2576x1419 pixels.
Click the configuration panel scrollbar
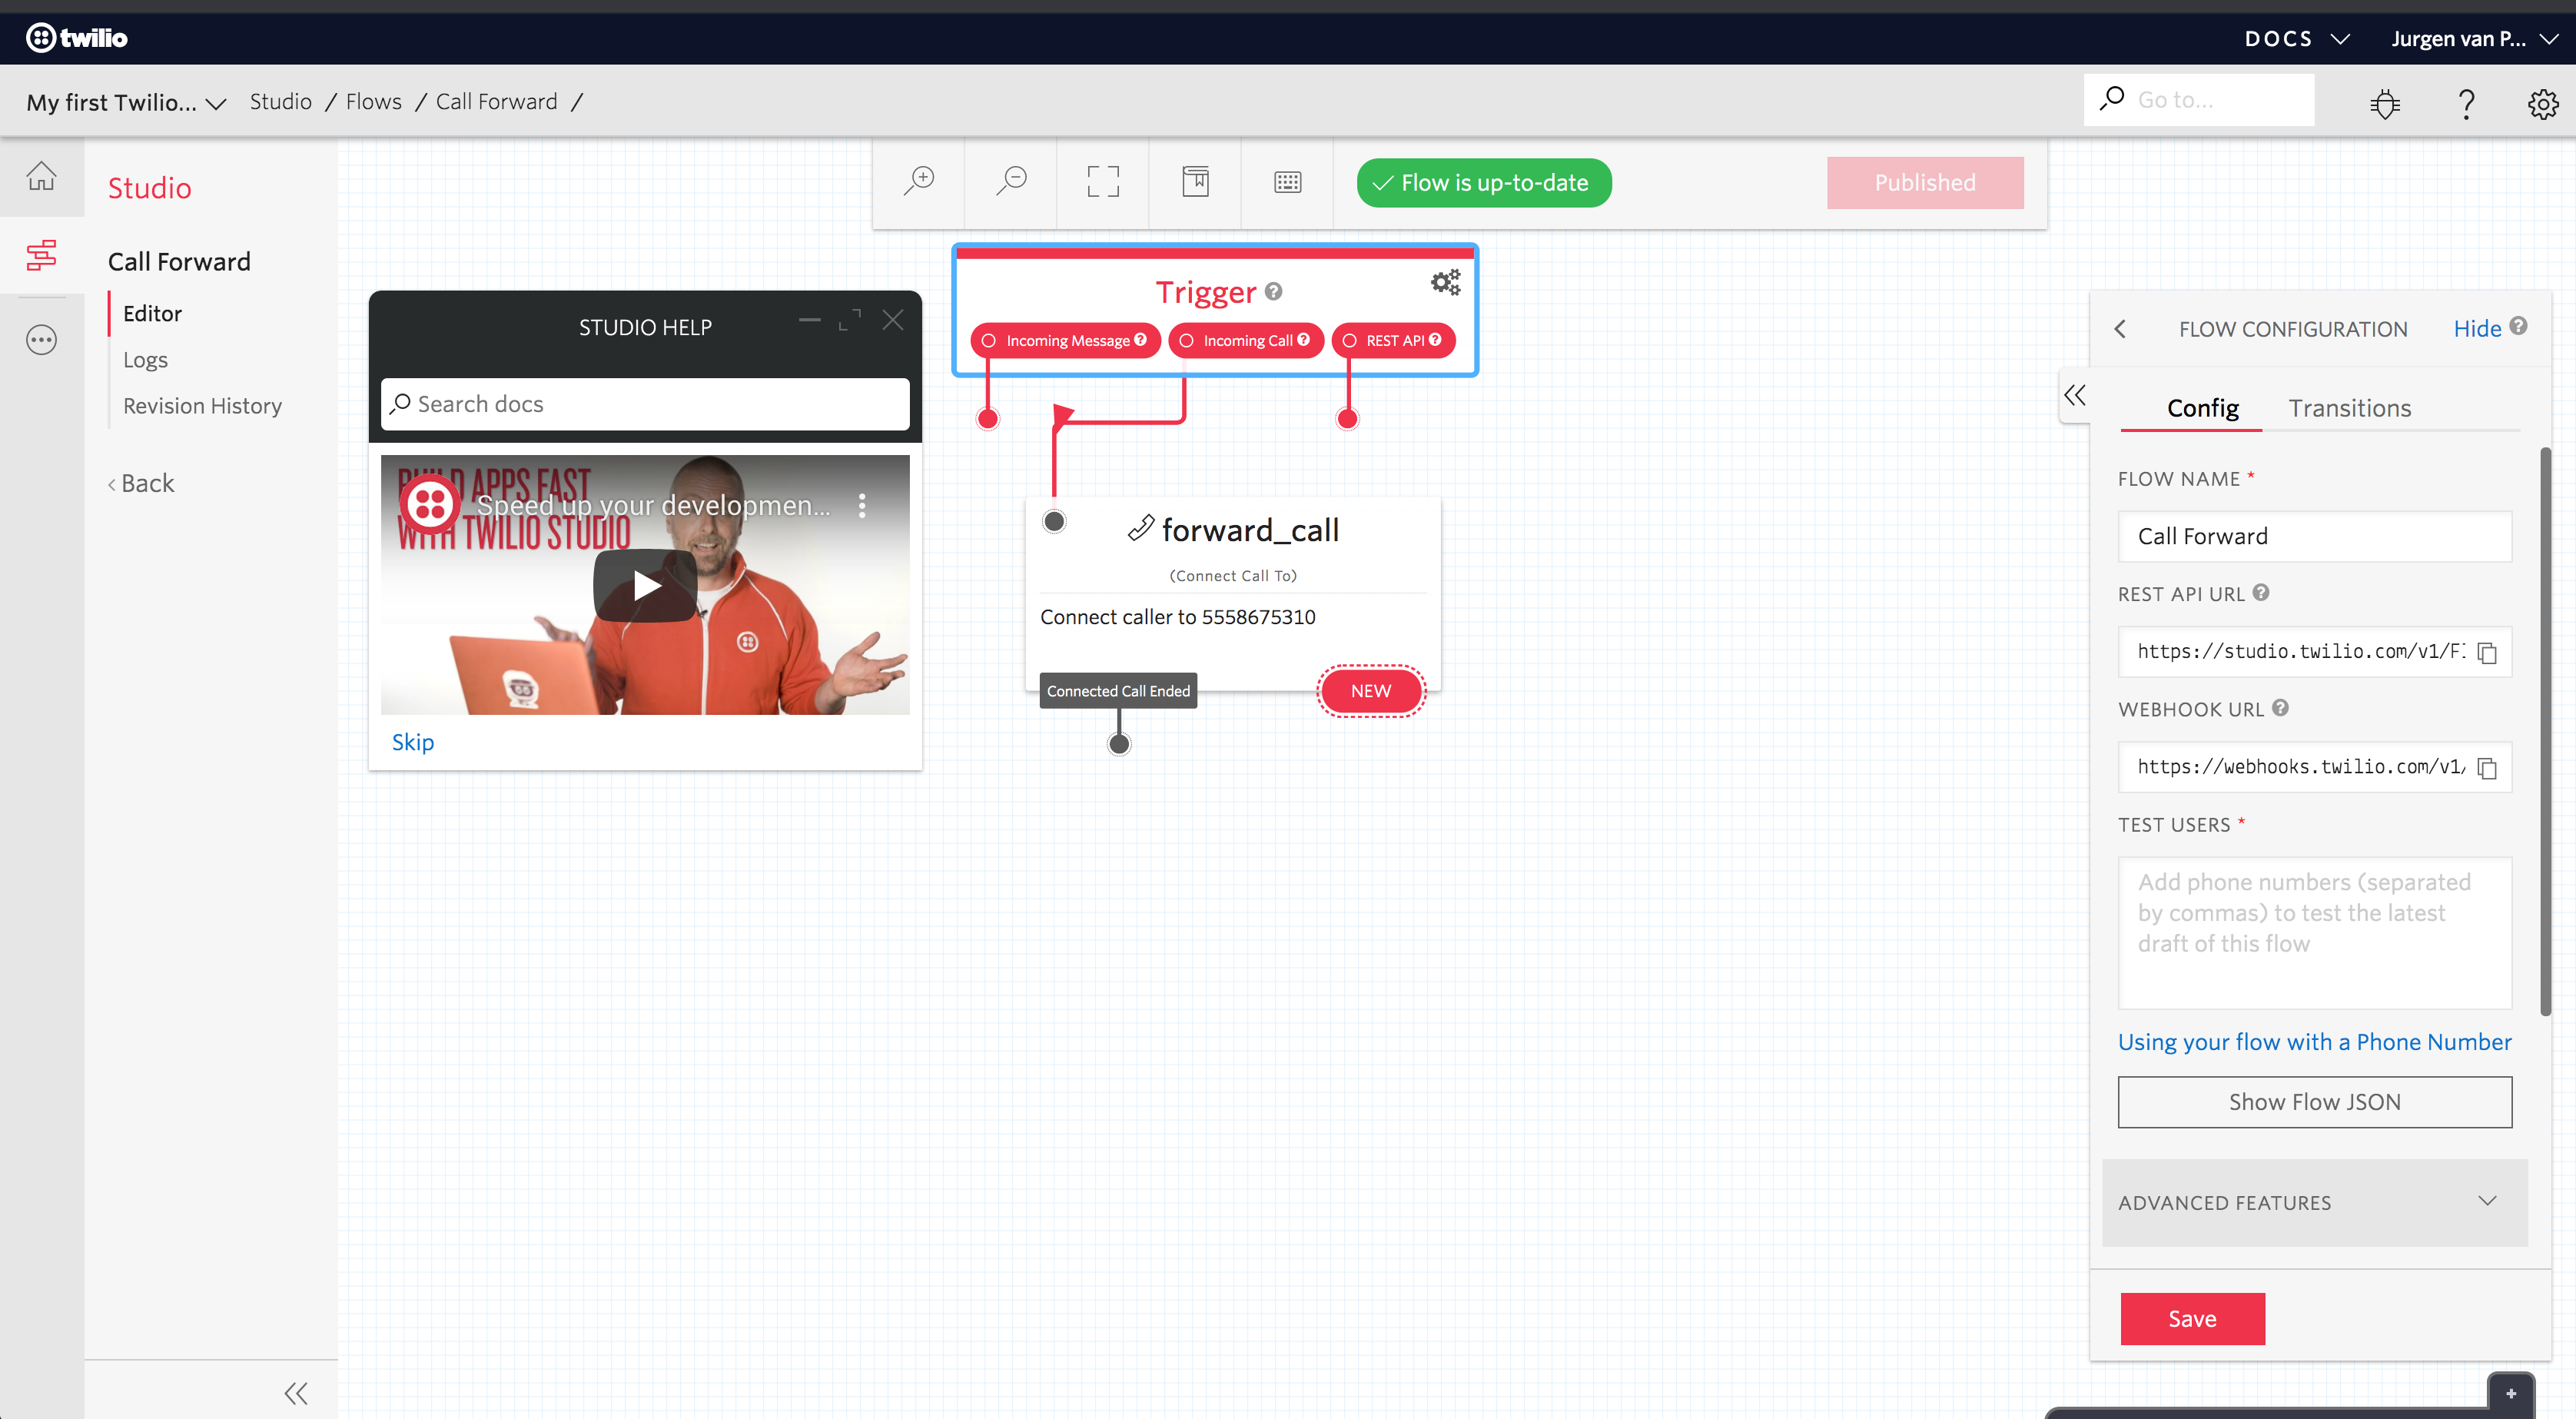(x=2546, y=730)
